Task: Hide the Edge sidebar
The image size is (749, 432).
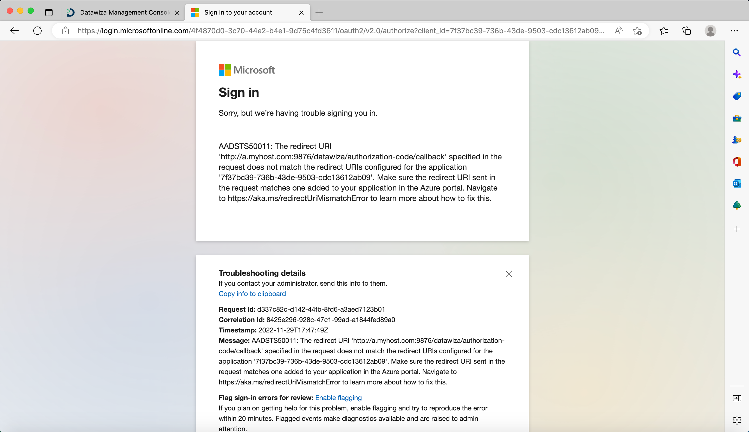Action: coord(737,398)
